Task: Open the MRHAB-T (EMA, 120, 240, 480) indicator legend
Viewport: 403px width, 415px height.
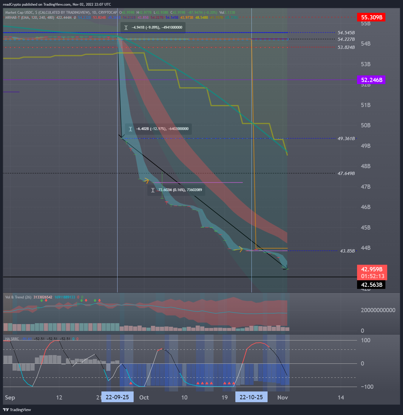Action: pos(30,18)
